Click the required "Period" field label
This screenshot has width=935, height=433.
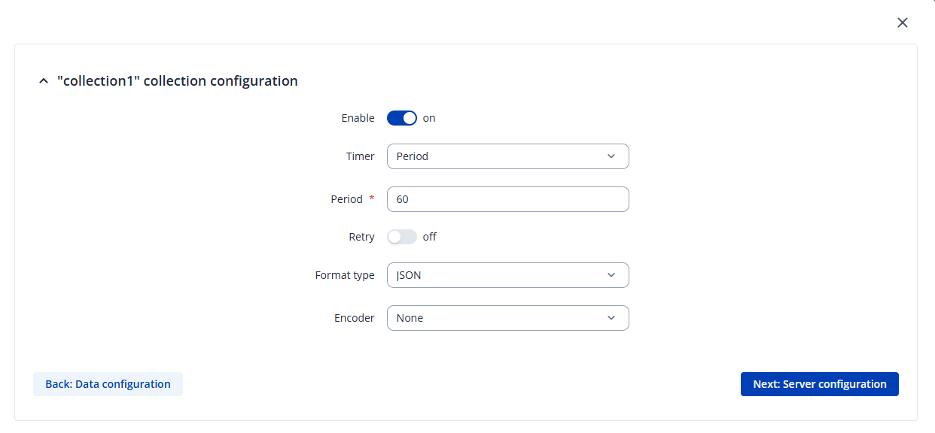347,199
